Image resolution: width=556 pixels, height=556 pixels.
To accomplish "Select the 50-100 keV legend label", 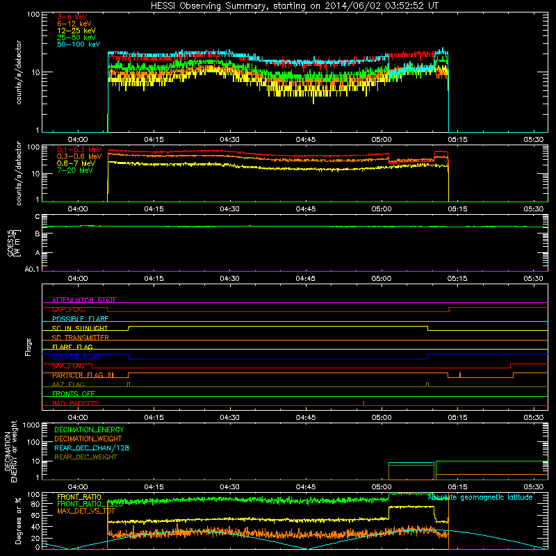I will pyautogui.click(x=79, y=44).
